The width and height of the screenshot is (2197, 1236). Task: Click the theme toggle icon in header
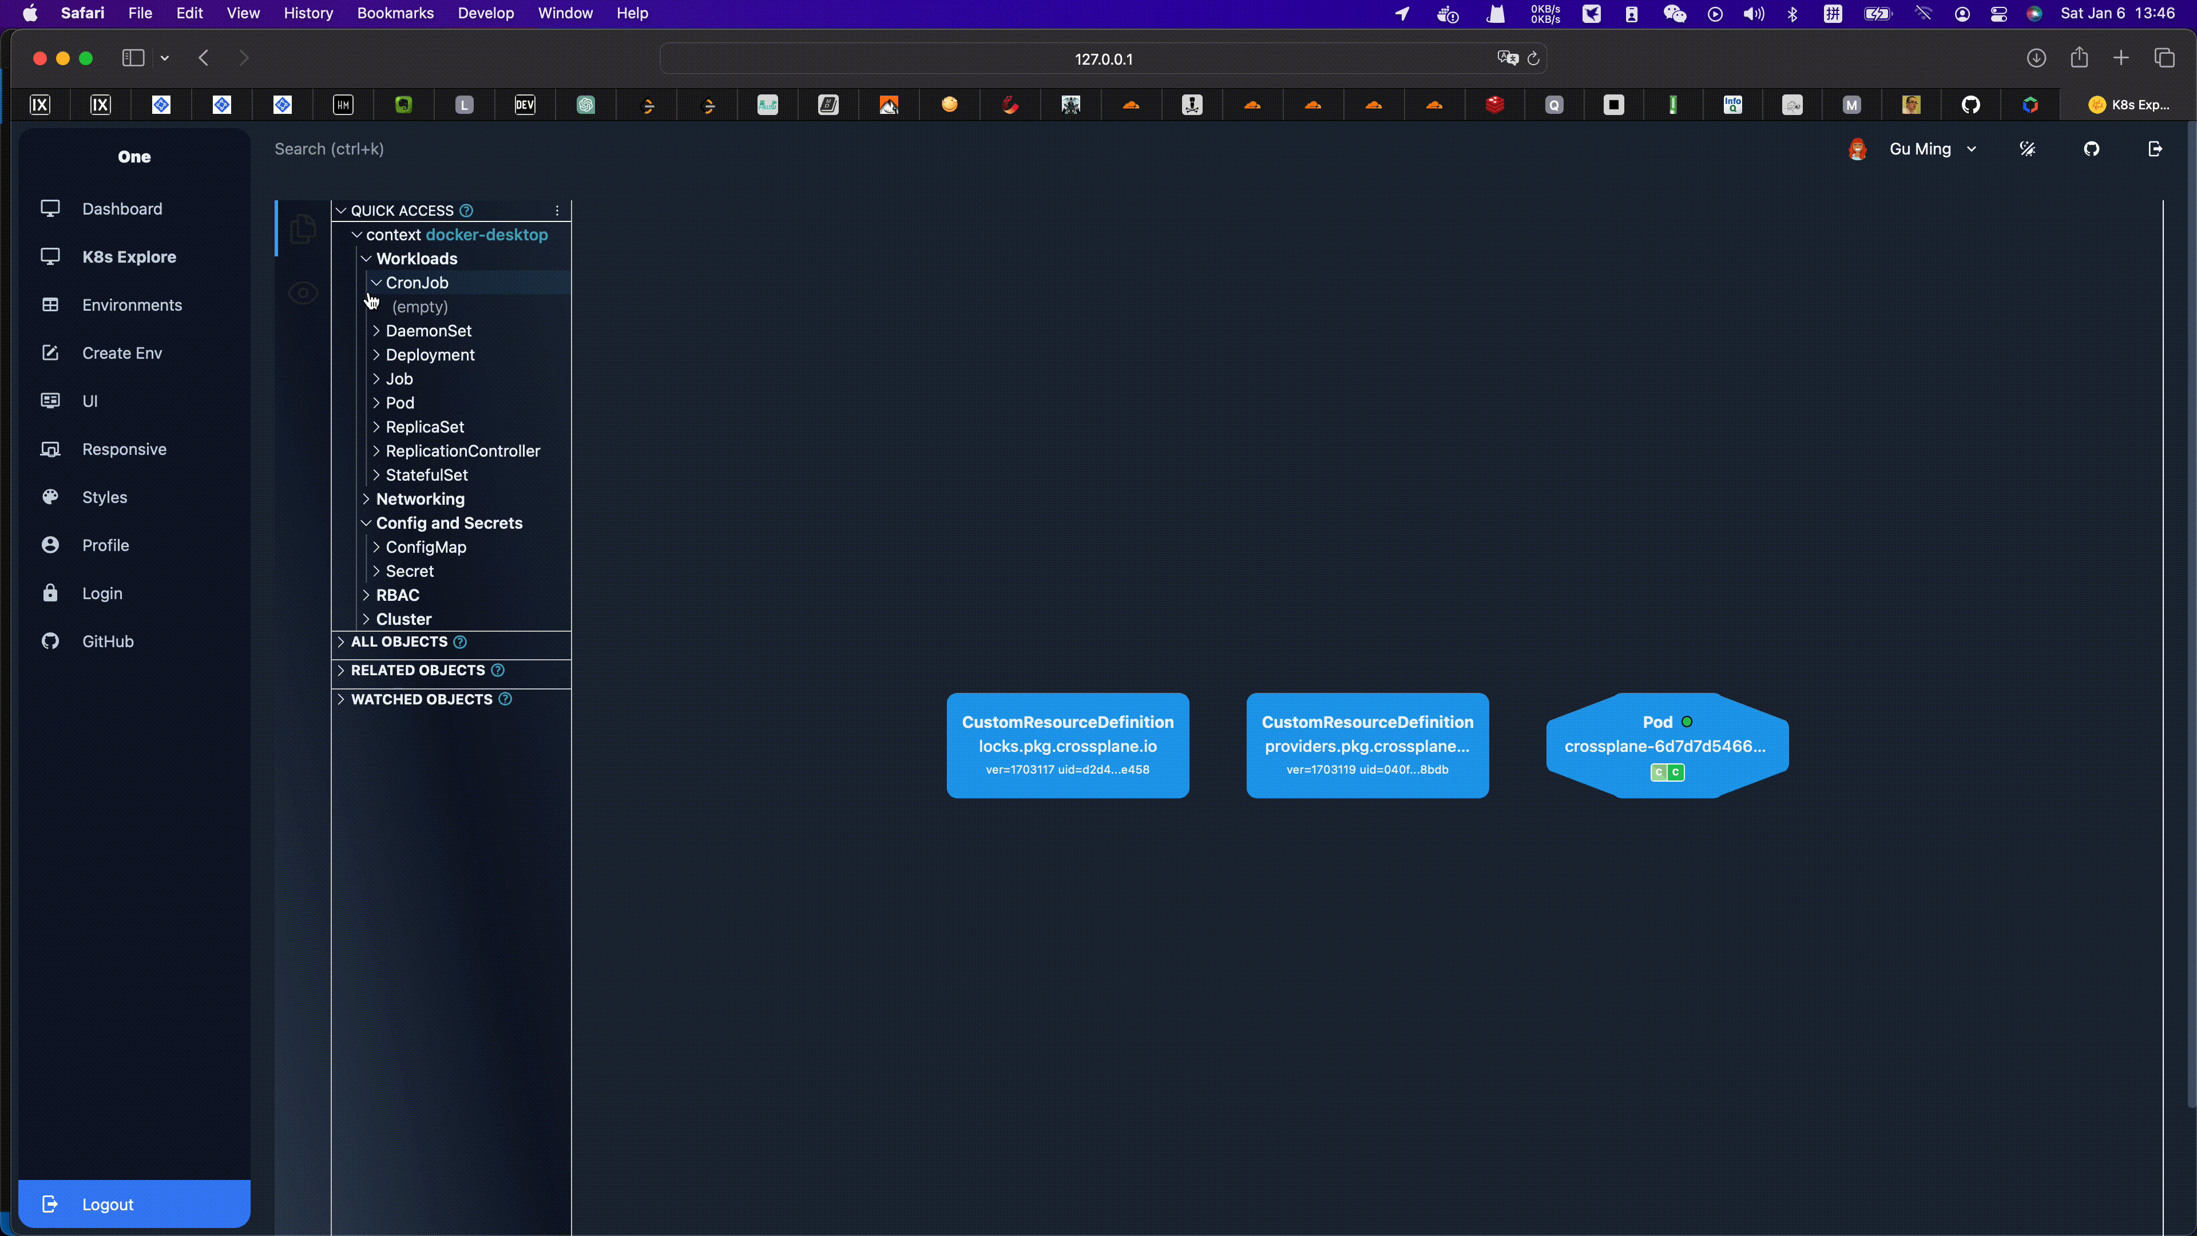click(2027, 149)
